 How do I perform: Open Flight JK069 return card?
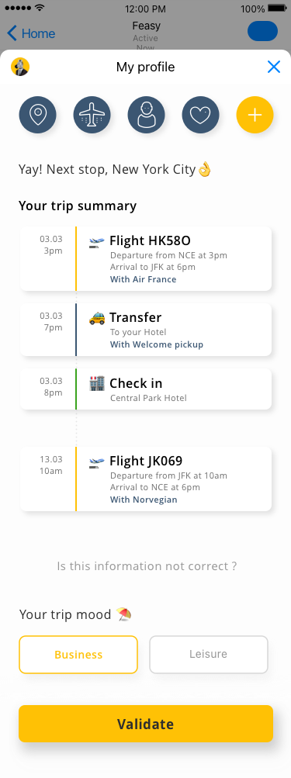146,479
